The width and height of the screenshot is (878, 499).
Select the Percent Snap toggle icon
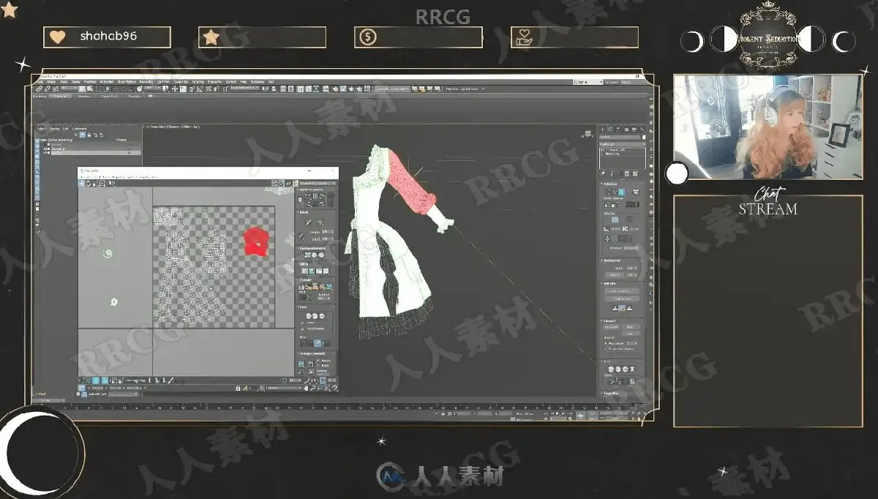pos(209,89)
